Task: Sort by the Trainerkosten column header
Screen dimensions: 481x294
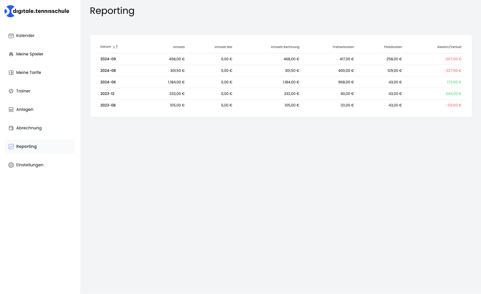Action: [344, 47]
